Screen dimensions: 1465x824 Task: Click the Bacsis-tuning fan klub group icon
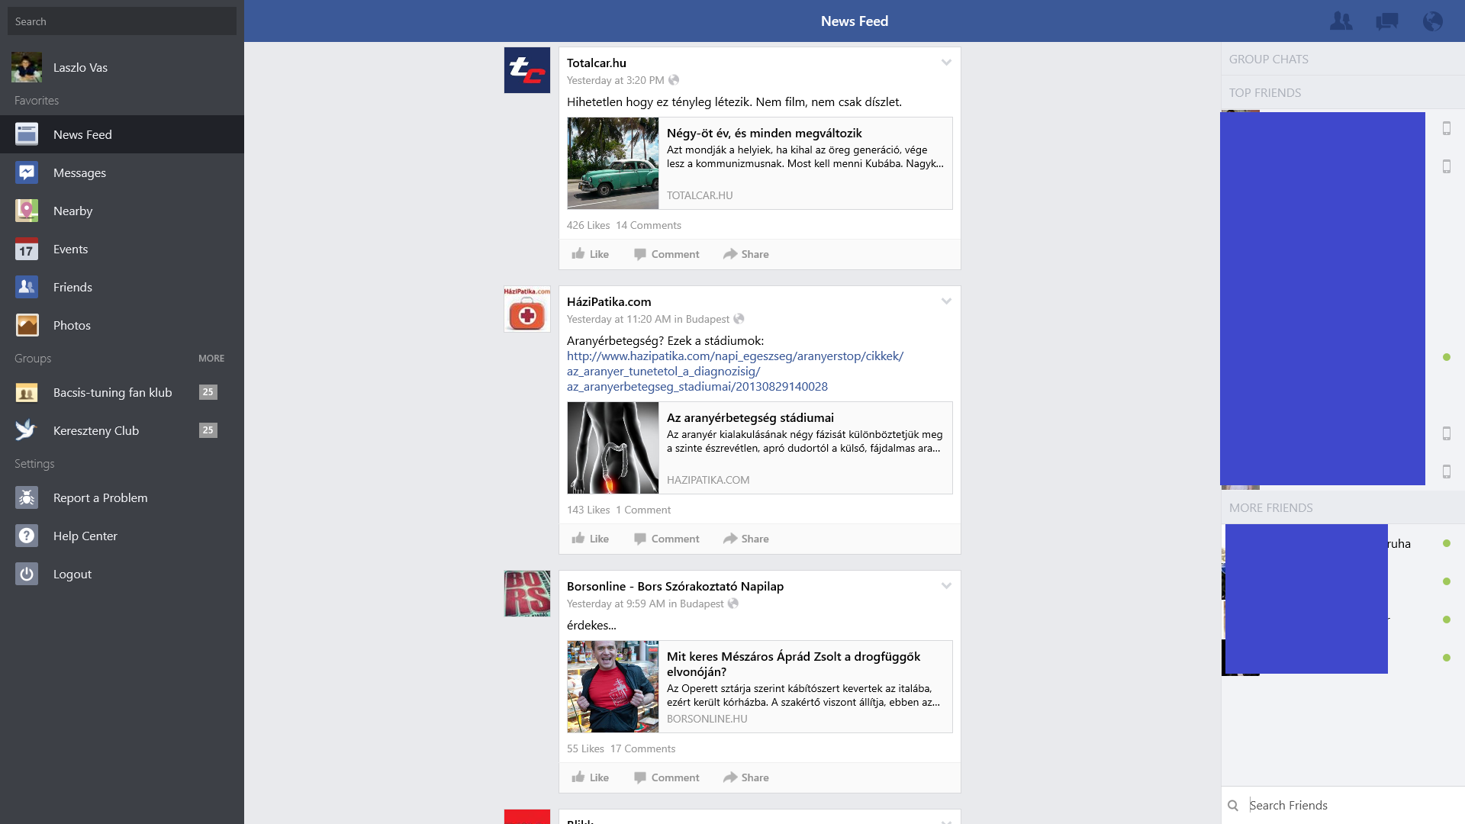click(x=27, y=392)
